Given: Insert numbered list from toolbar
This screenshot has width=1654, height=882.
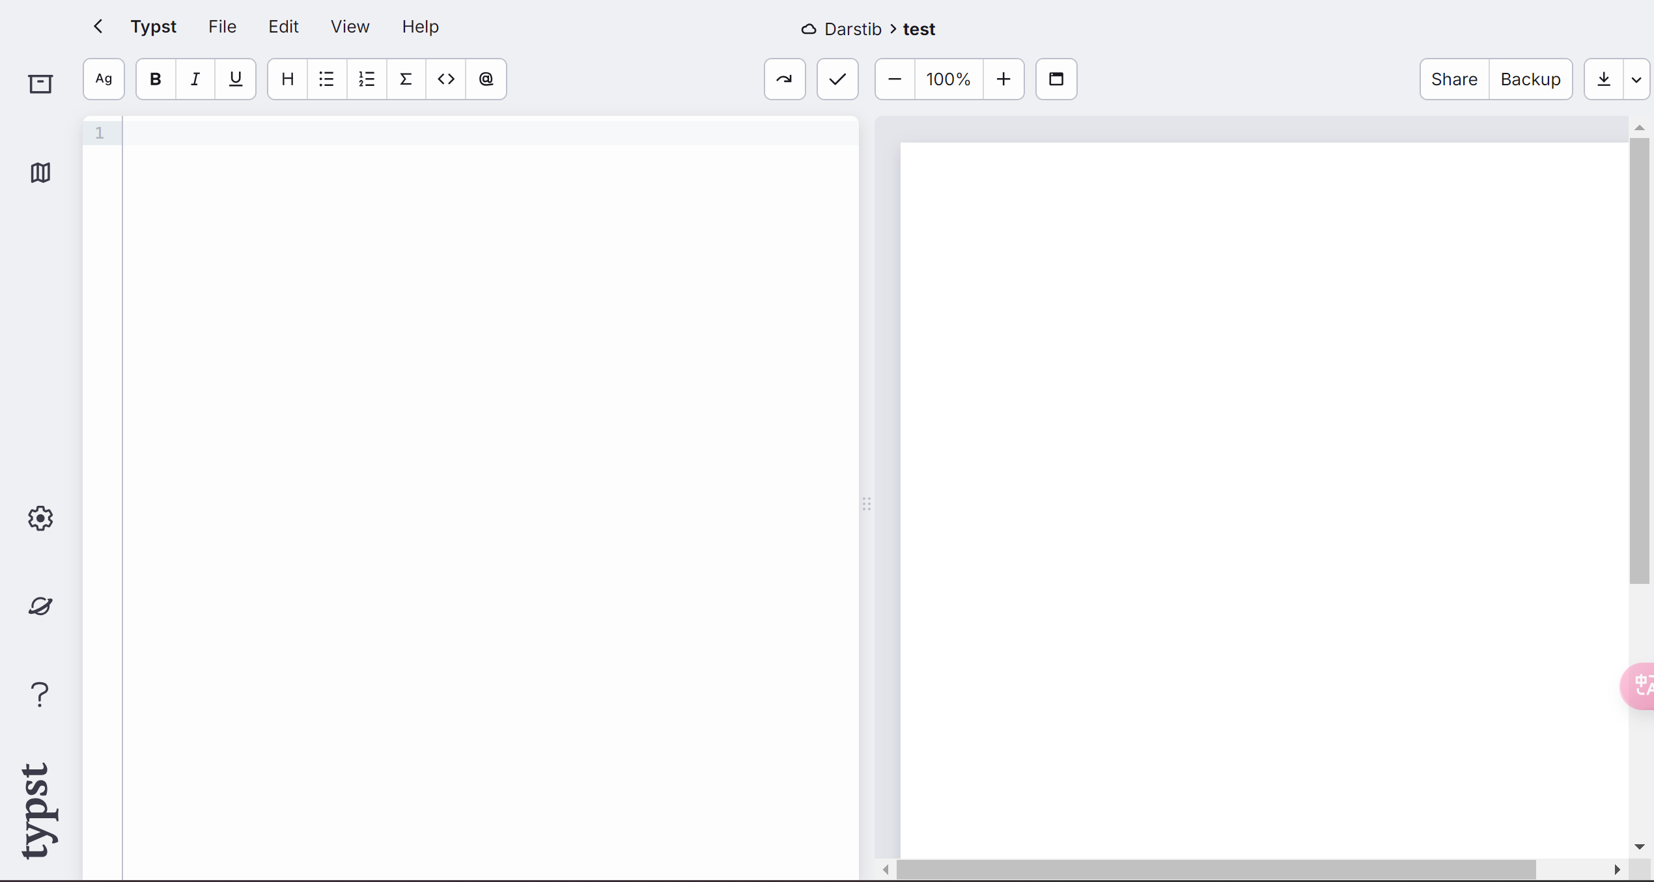Looking at the screenshot, I should (367, 79).
